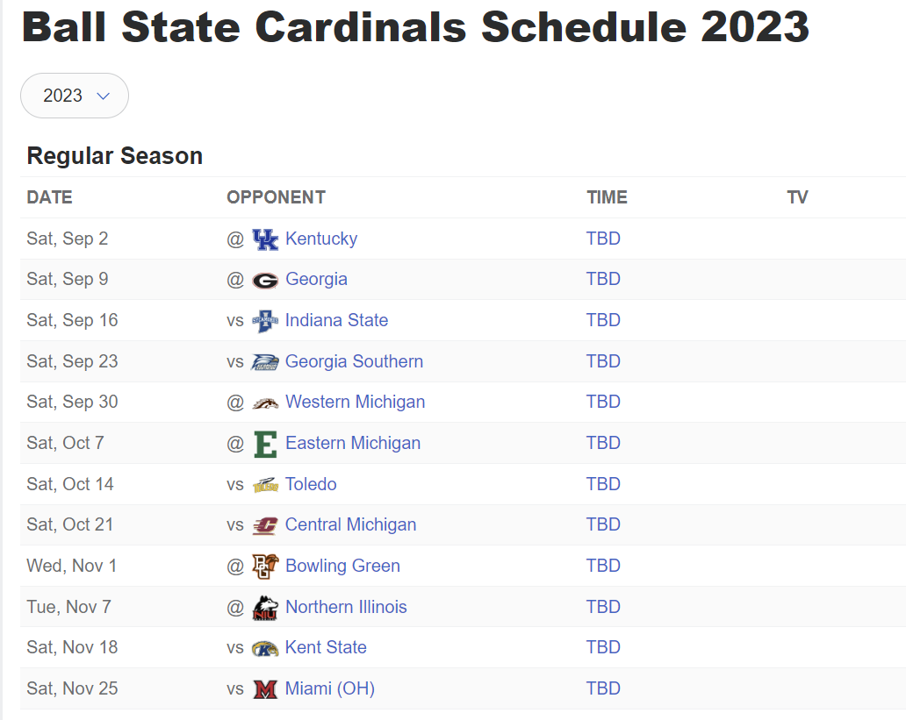Click the Eastern Michigan green E logo

[x=265, y=444]
